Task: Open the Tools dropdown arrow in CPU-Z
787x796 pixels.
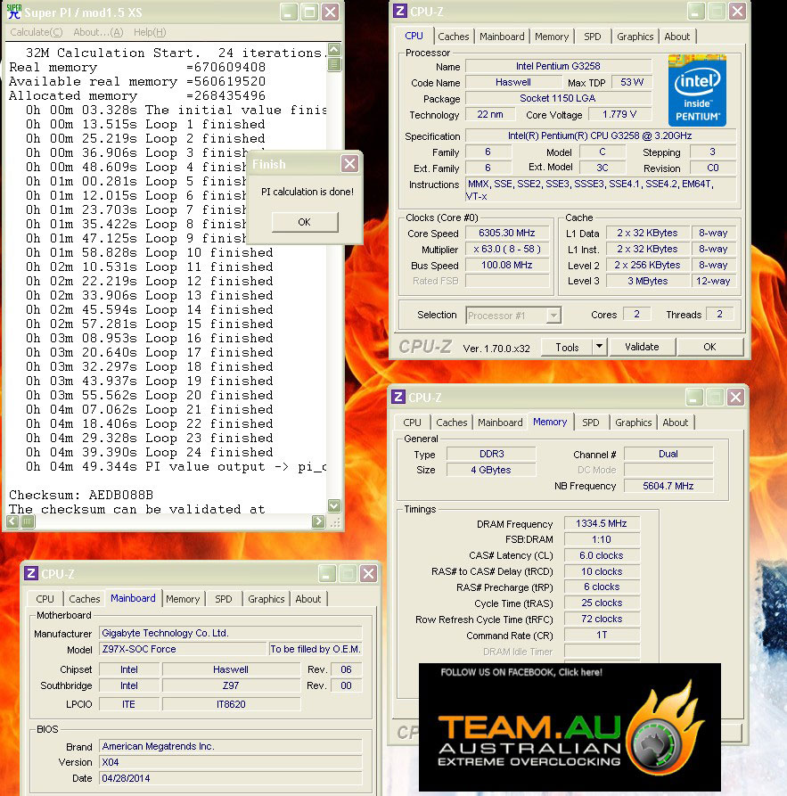Action: (599, 347)
